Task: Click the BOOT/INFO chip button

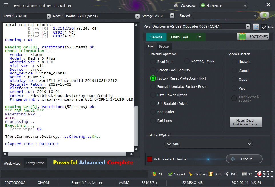Action: pos(253,37)
